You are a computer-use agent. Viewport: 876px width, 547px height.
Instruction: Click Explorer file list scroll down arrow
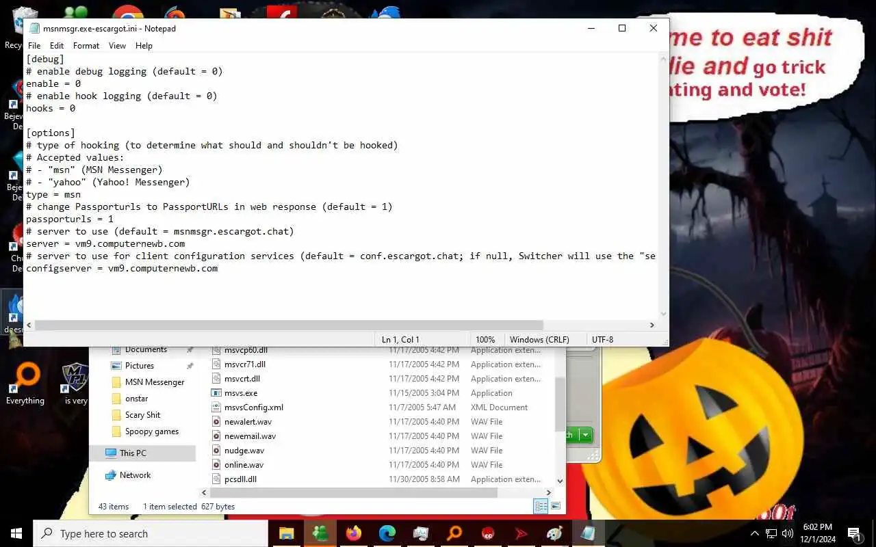click(560, 481)
